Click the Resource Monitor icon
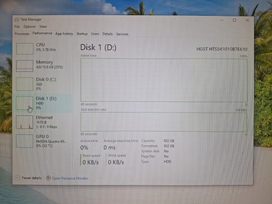Image resolution: width=272 pixels, height=204 pixels. point(48,178)
